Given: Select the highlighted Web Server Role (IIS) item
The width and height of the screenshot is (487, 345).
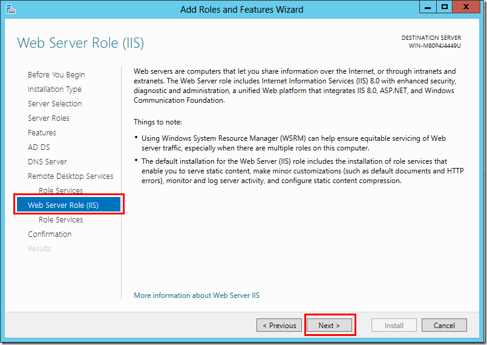Looking at the screenshot, I should pyautogui.click(x=63, y=205).
